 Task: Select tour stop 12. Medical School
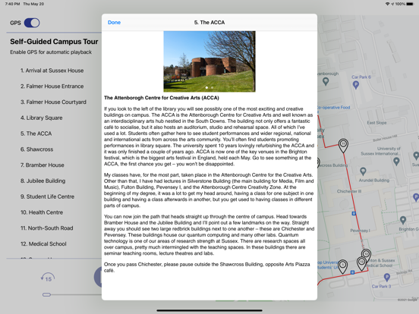(43, 243)
